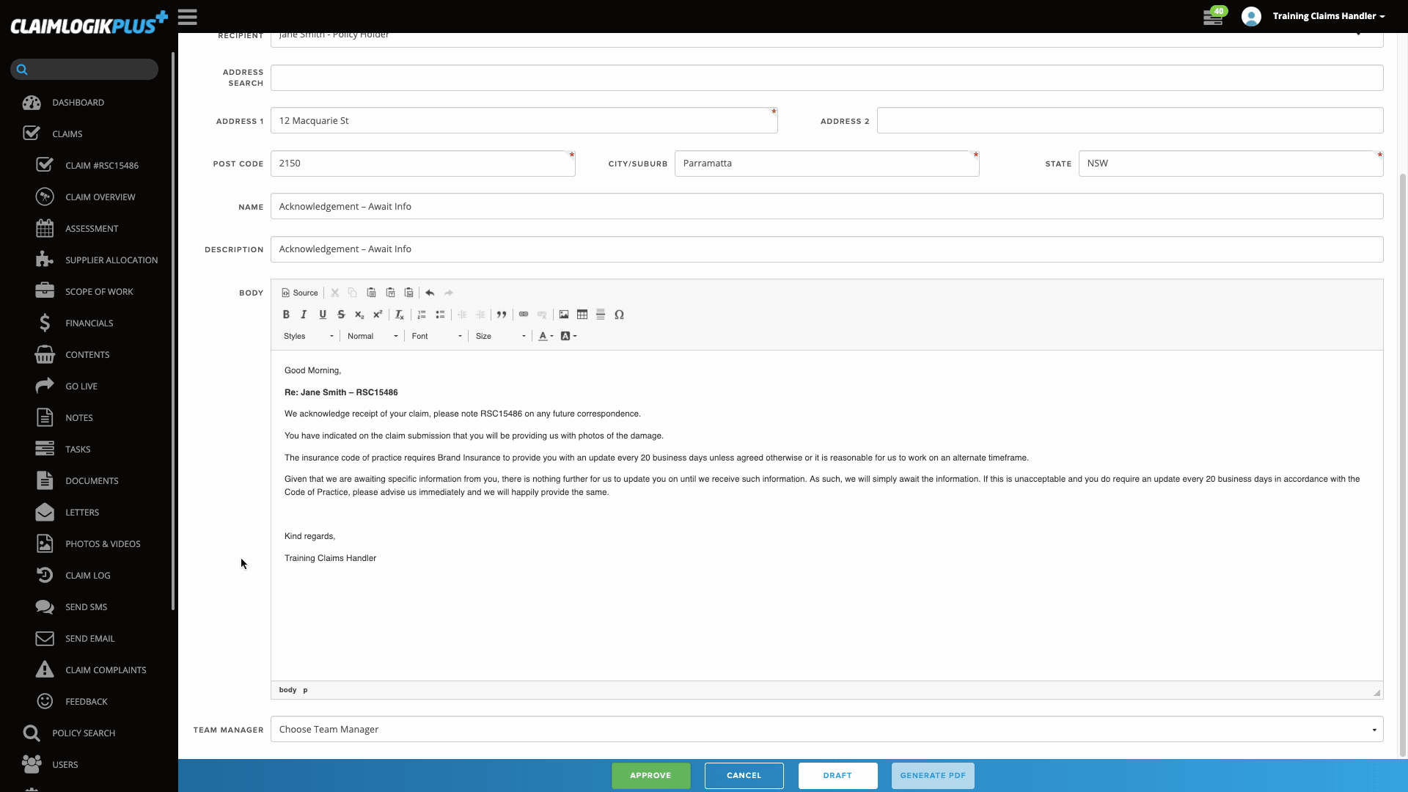1408x792 pixels.
Task: Click the user avatar icon
Action: [x=1251, y=16]
